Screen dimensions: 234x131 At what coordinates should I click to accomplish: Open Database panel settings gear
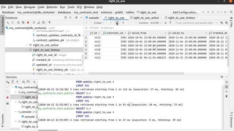point(76,17)
